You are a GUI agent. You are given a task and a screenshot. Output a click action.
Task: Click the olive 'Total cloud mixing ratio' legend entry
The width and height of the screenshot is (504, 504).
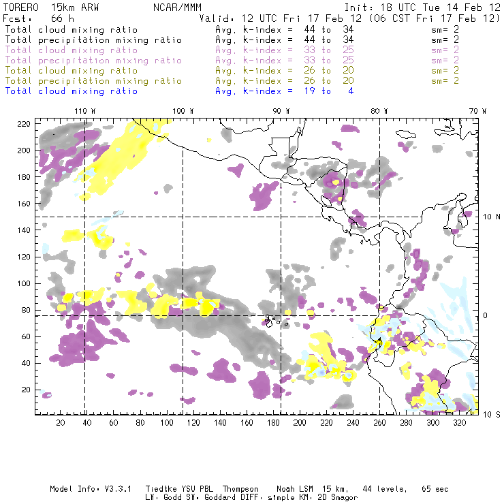click(x=72, y=70)
